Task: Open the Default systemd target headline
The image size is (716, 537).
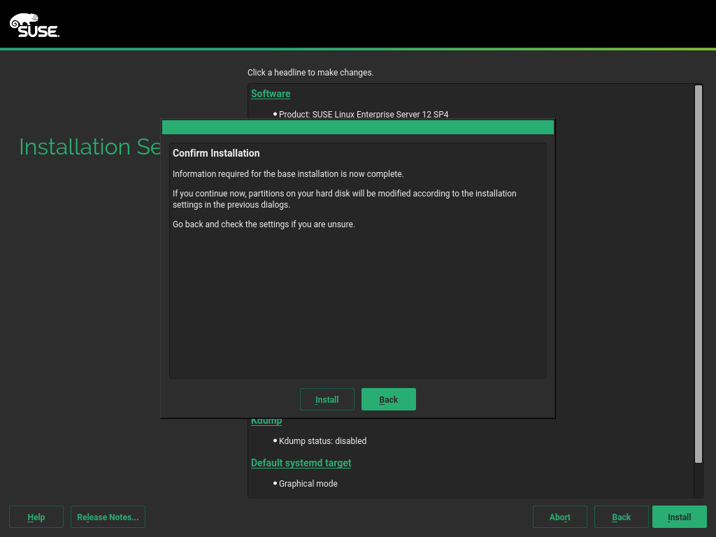Action: [301, 463]
